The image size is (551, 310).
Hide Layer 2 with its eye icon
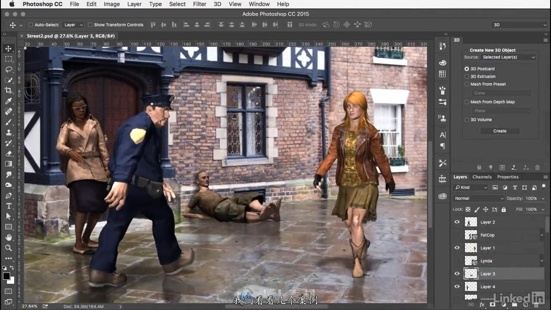(457, 222)
